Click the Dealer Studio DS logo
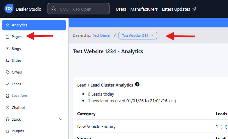 [9, 9]
